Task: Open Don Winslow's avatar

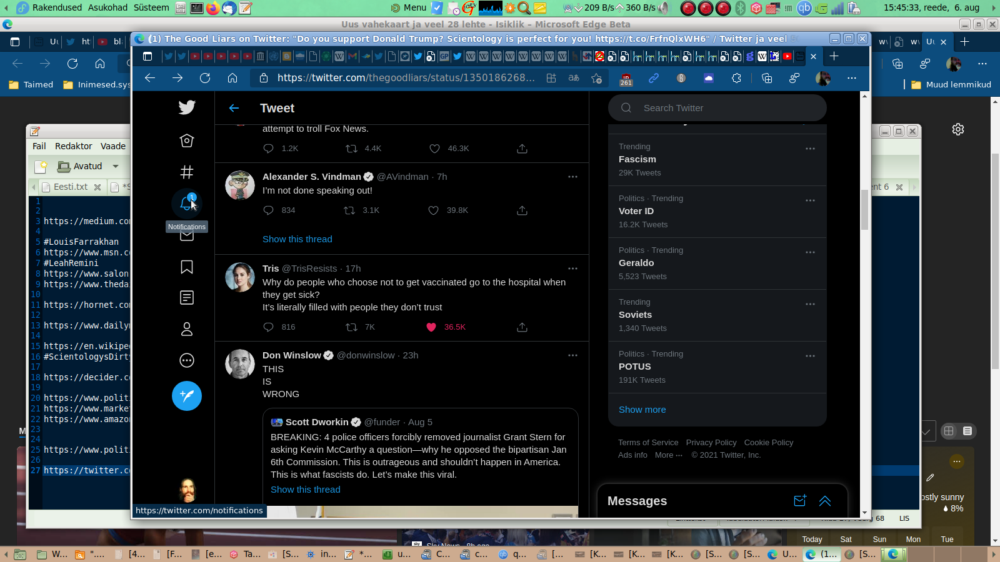Action: point(240,364)
